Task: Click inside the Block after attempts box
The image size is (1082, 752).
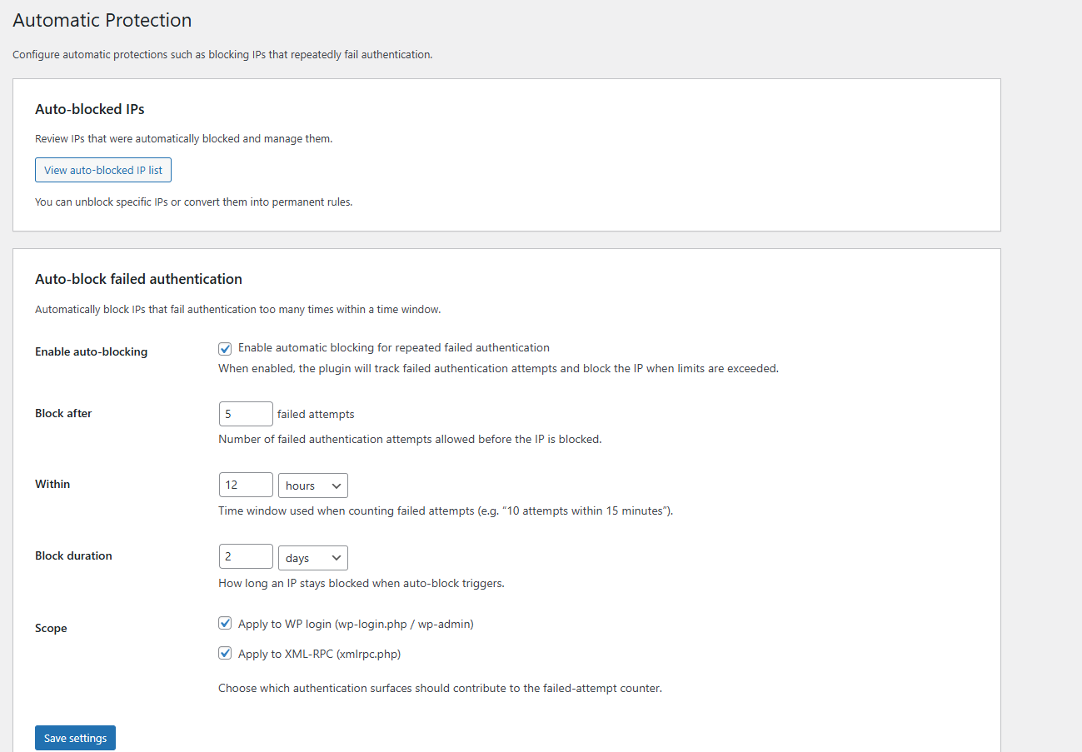Action: coord(245,413)
